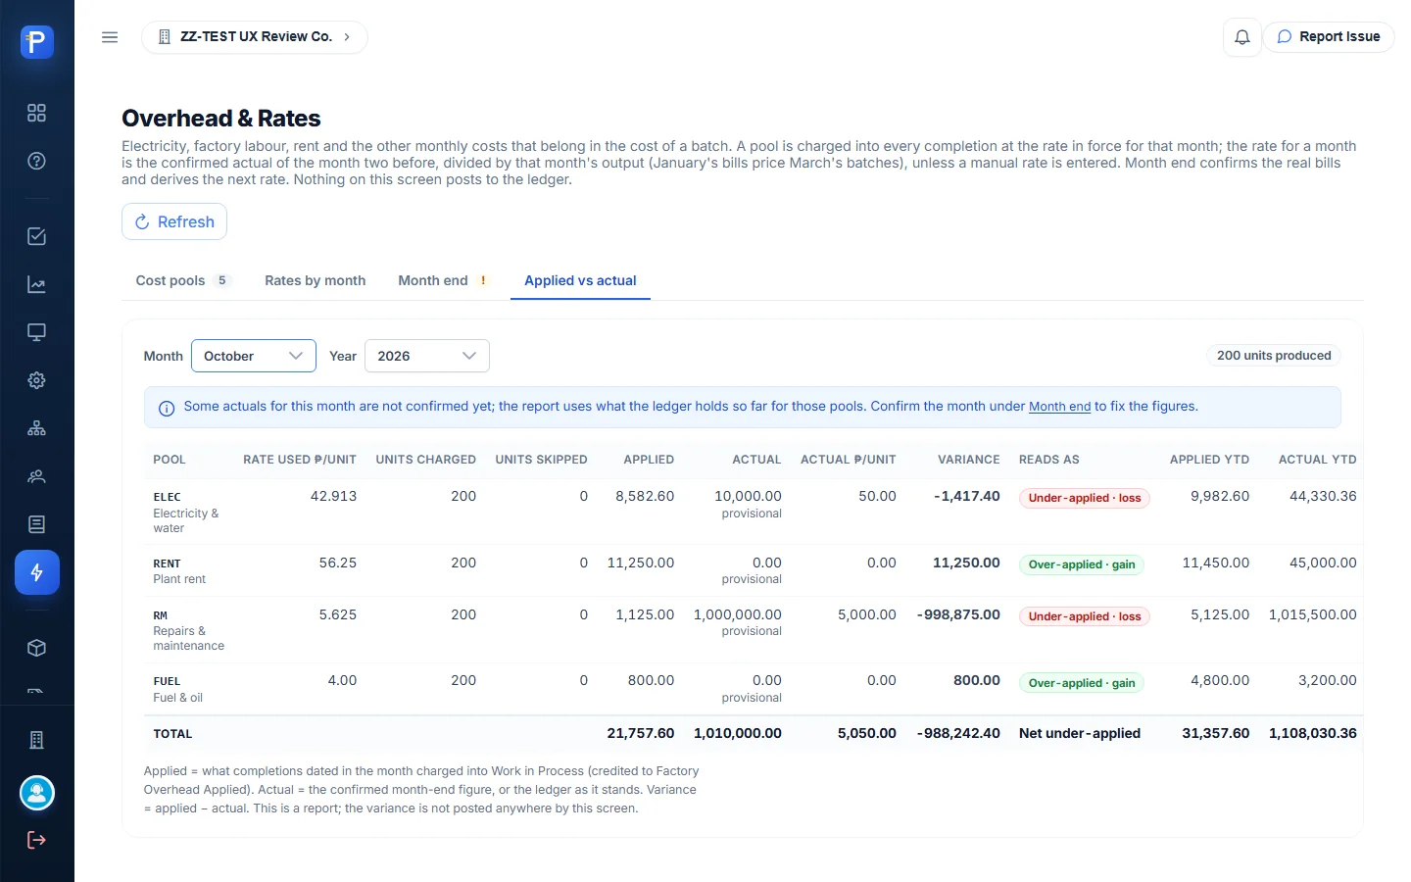Open the cube box sidebar icon
Screen dimensions: 1411x882
pyautogui.click(x=37, y=648)
